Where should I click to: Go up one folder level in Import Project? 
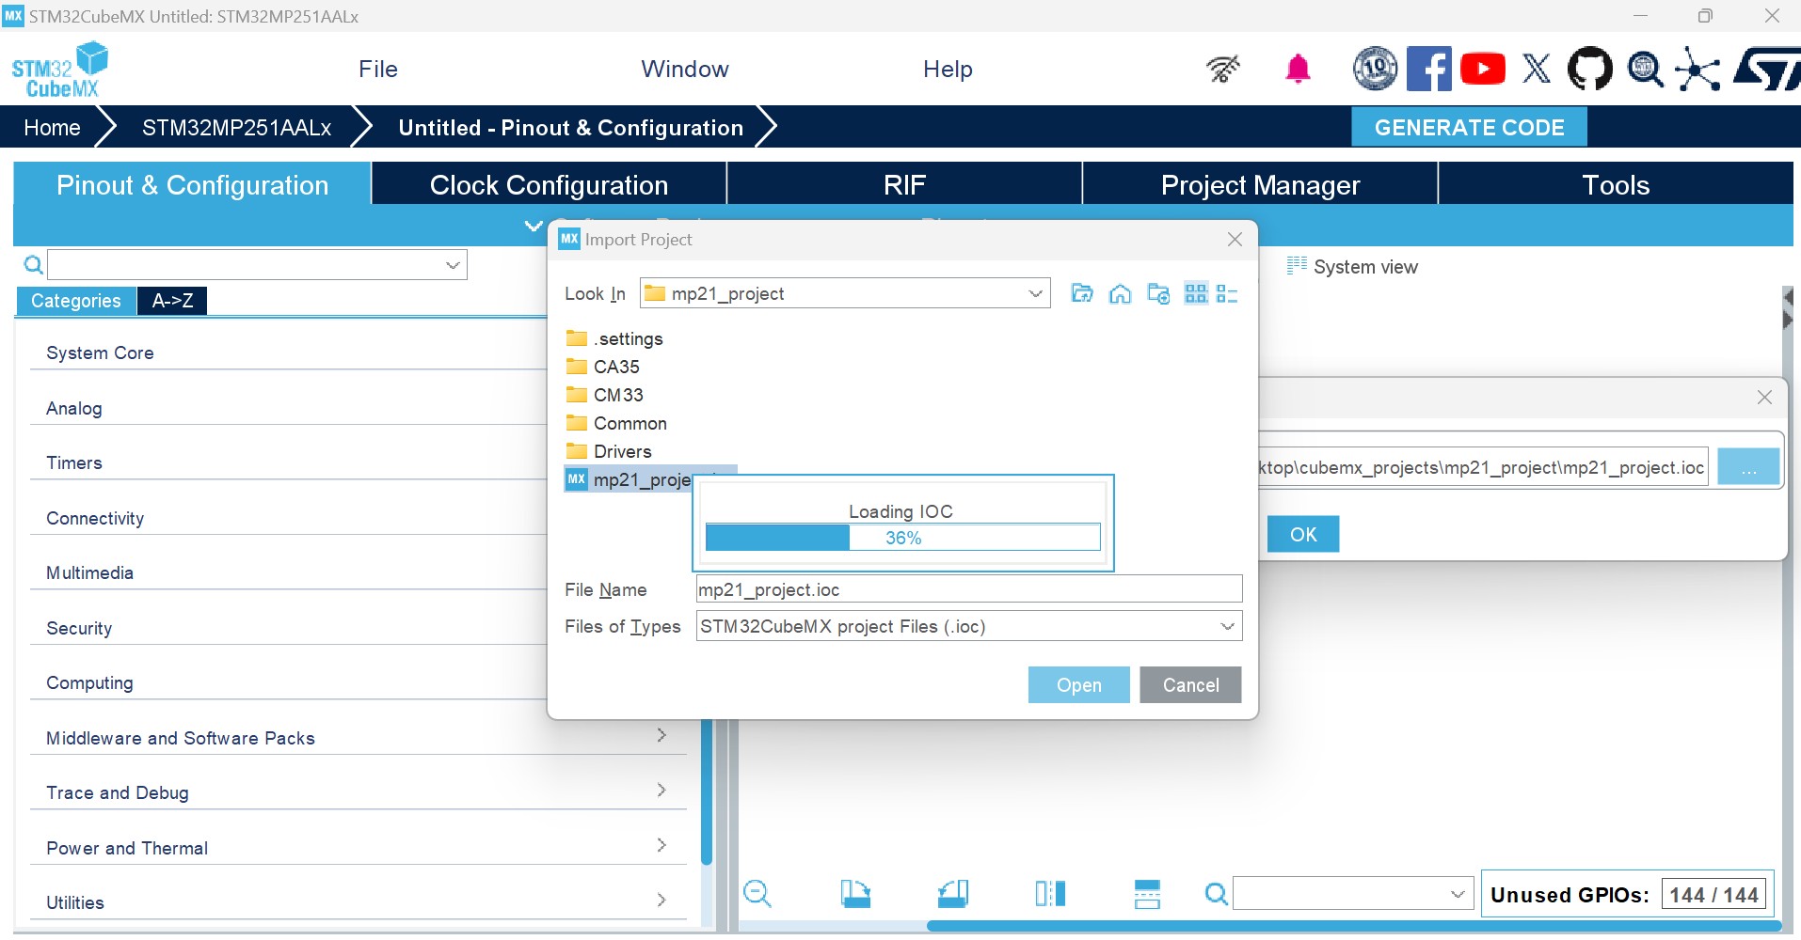(x=1082, y=294)
